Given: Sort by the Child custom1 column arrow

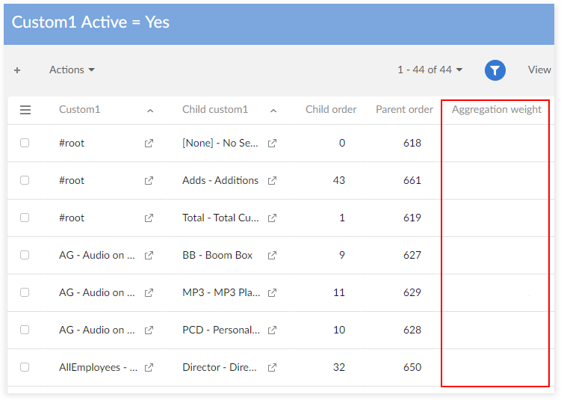Looking at the screenshot, I should 273,111.
